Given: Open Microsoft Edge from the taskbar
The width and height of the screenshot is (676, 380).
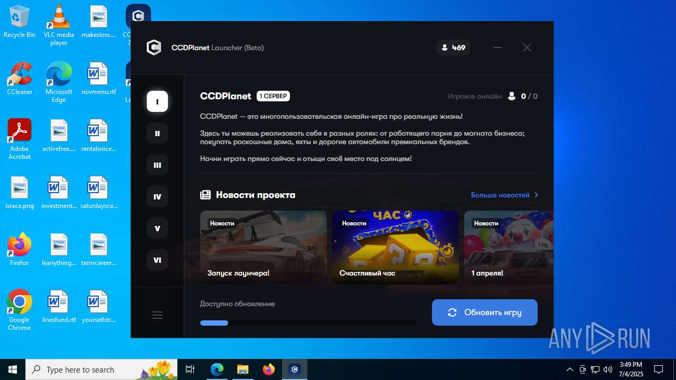Looking at the screenshot, I should point(217,369).
